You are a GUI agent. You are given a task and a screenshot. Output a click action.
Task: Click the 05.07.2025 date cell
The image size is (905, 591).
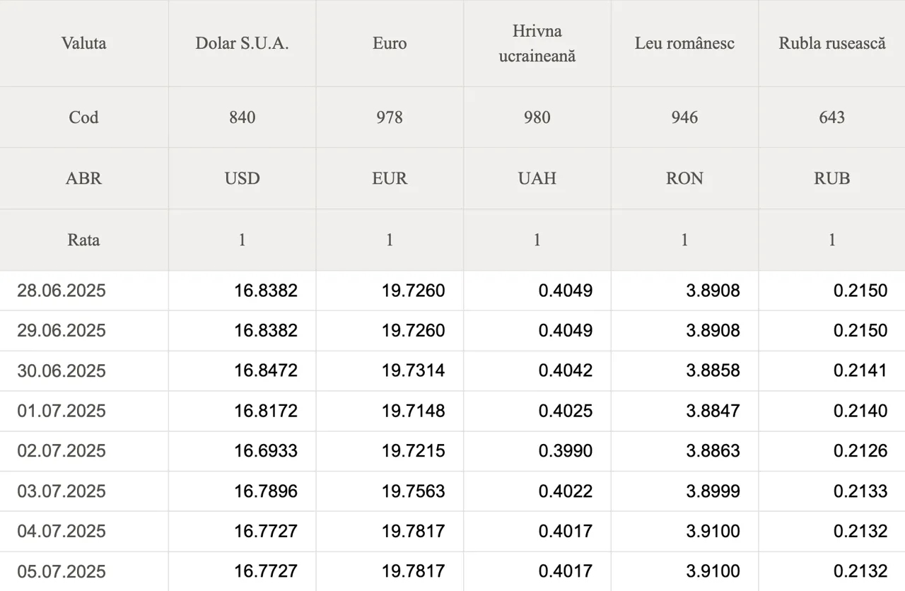tap(62, 571)
